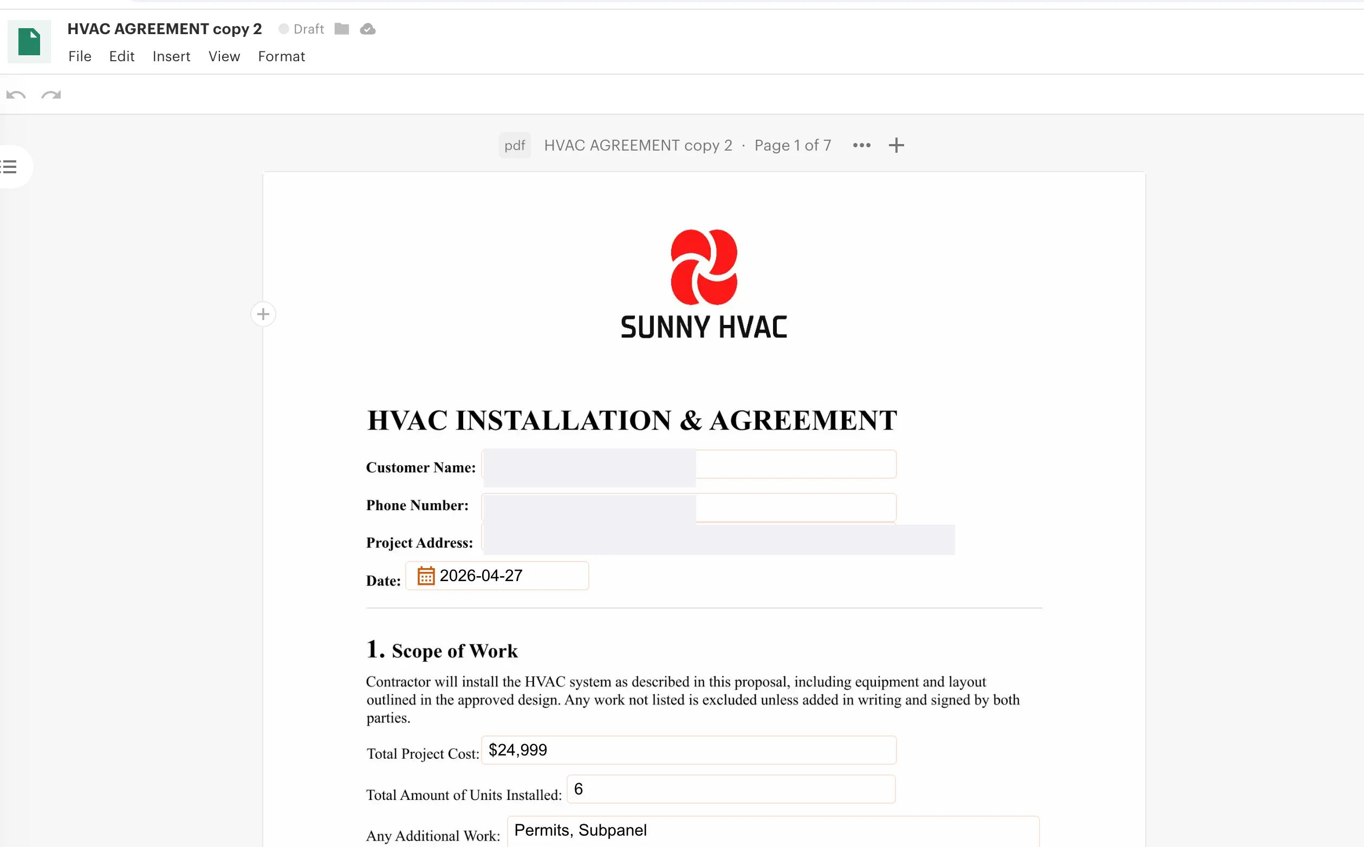
Task: Click the Total Amount of Units Installed field
Action: (x=731, y=789)
